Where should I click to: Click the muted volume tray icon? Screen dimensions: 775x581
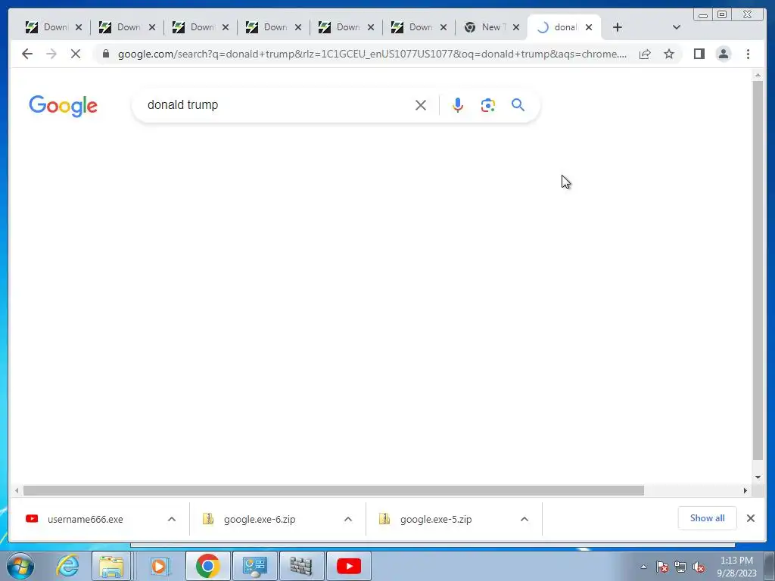(699, 567)
